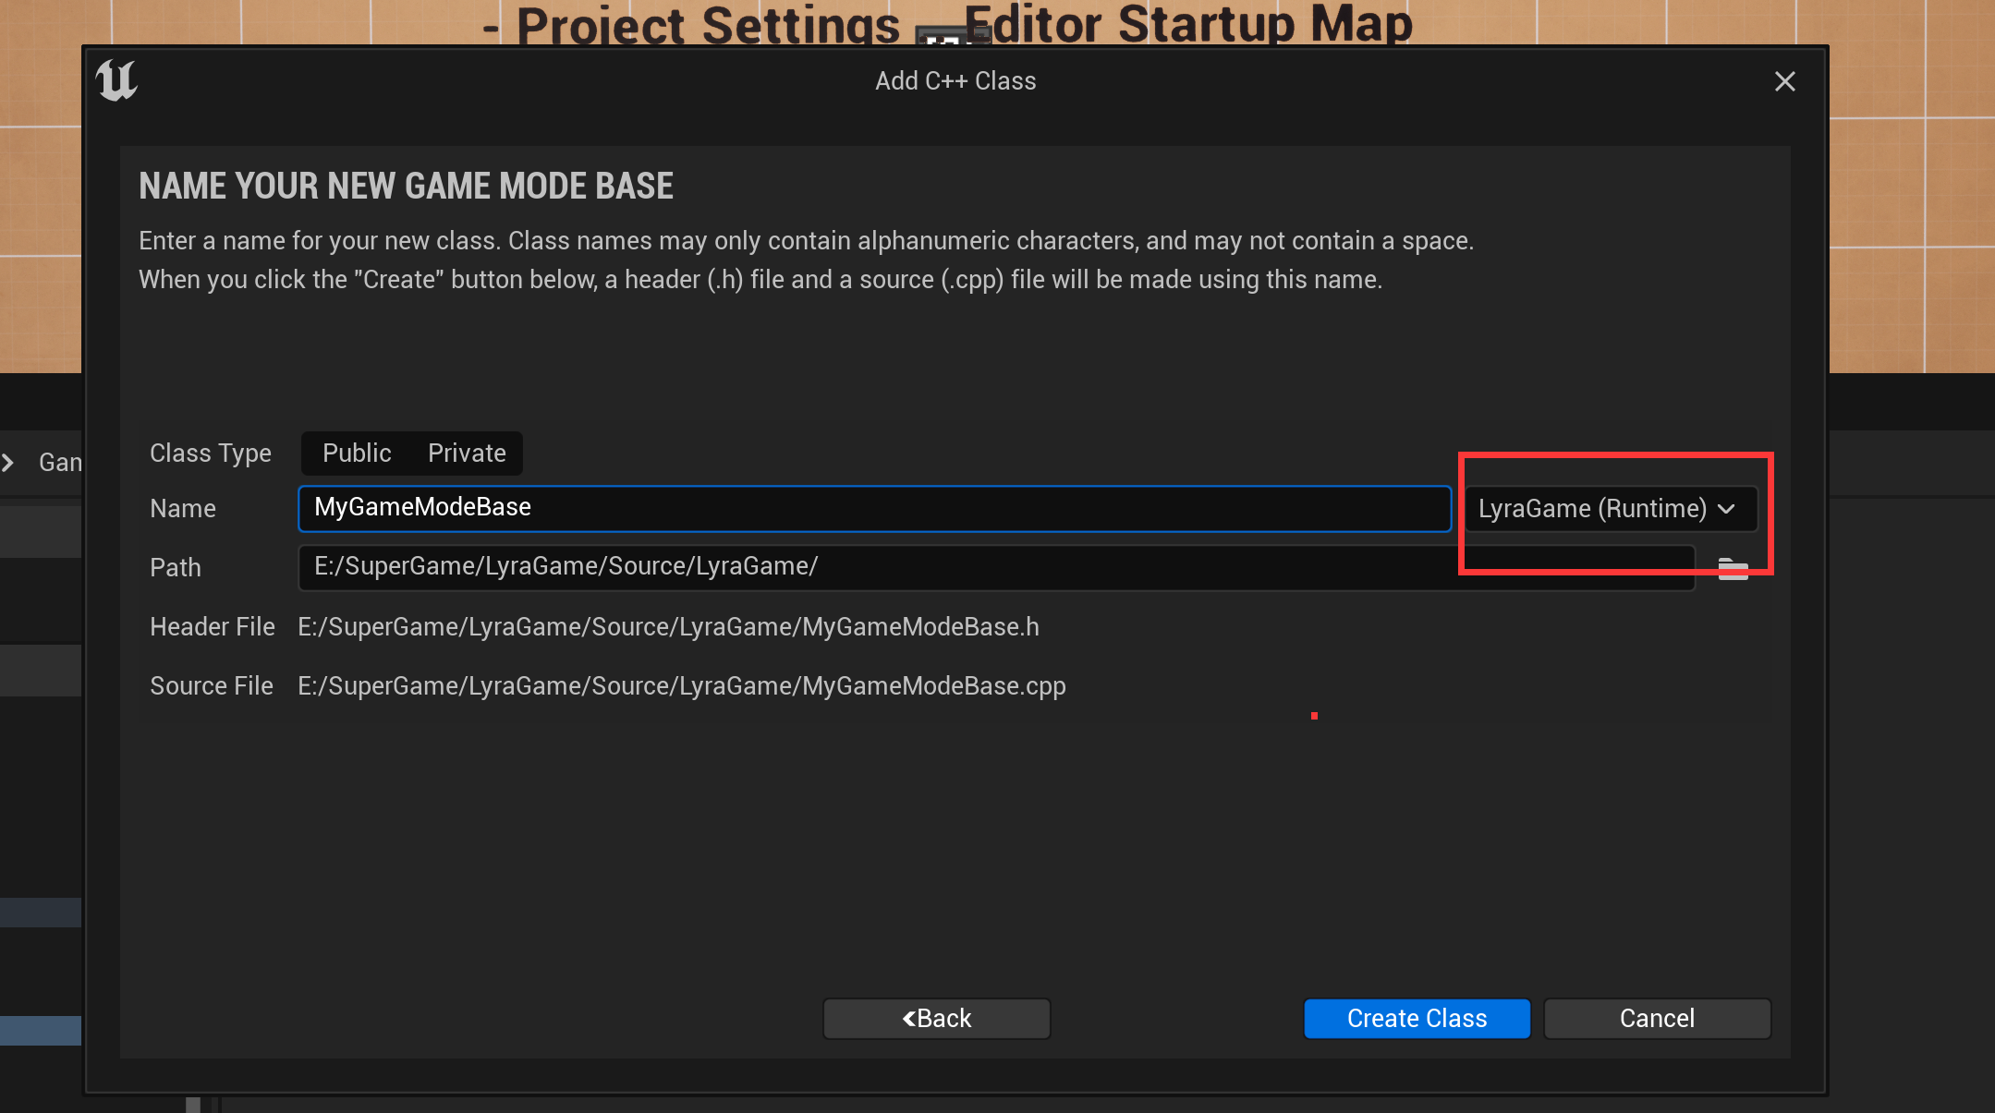
Task: Click the folder browse icon beside Path
Action: coord(1733,568)
